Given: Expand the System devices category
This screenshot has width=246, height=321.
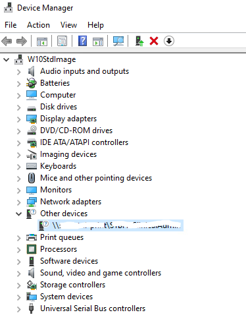Looking at the screenshot, I should coord(19,297).
